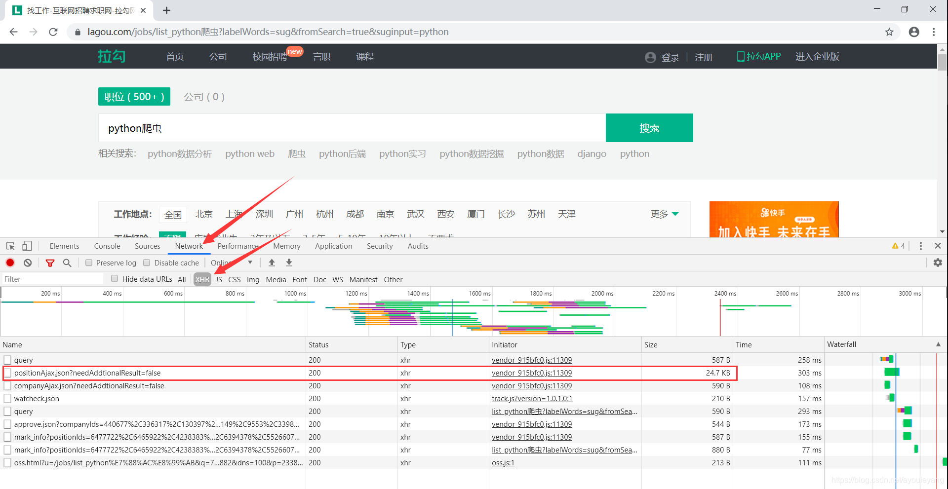Bookmark this page with the star icon
Screen dimensions: 948x489
click(x=889, y=32)
